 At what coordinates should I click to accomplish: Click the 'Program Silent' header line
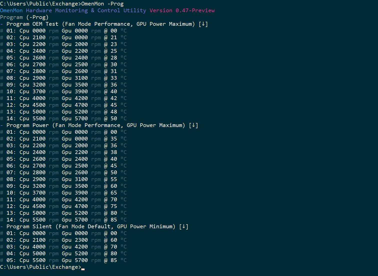(x=94, y=226)
